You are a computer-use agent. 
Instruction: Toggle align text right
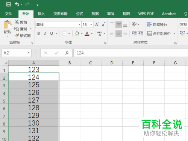125,33
